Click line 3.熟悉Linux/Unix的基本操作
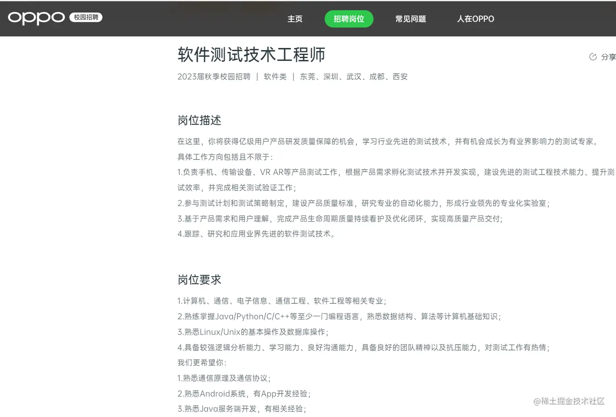 pos(253,332)
